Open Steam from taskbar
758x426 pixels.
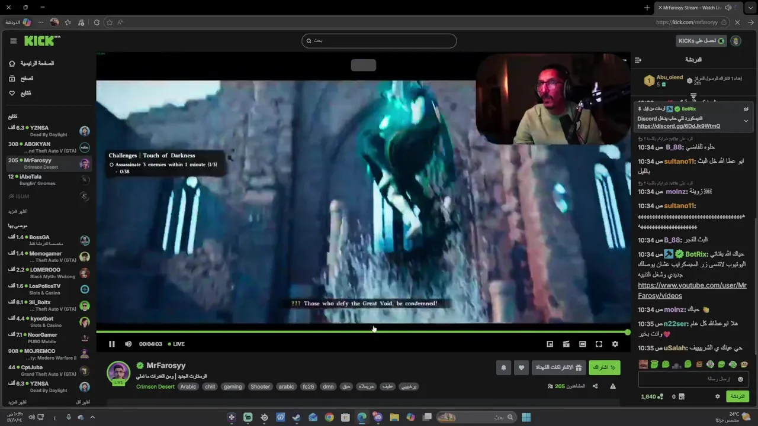[297, 417]
